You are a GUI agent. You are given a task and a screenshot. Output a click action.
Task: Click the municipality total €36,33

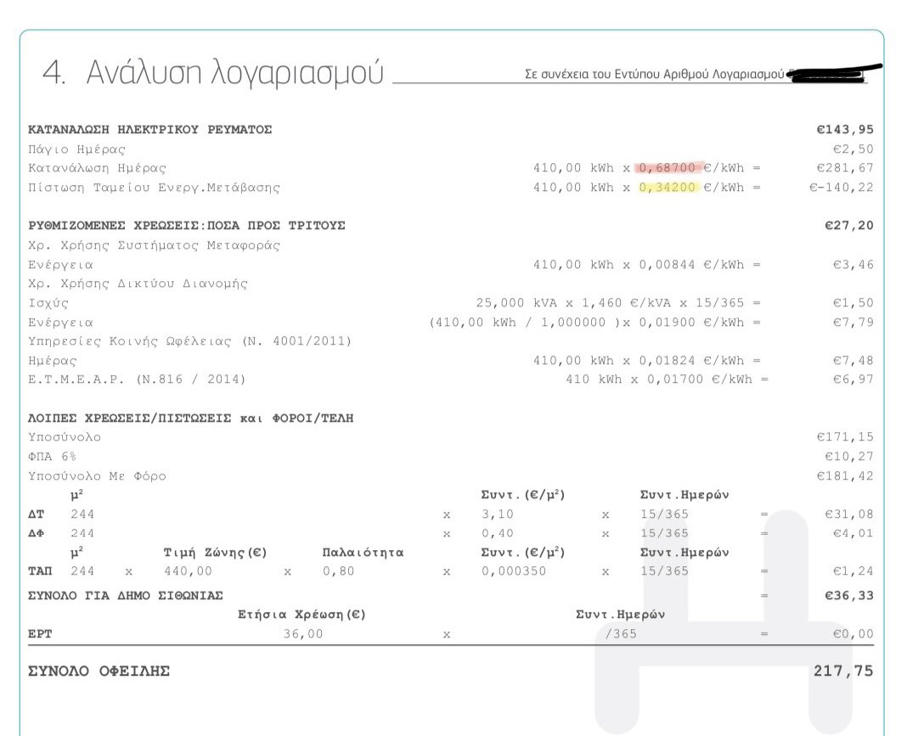click(x=848, y=596)
